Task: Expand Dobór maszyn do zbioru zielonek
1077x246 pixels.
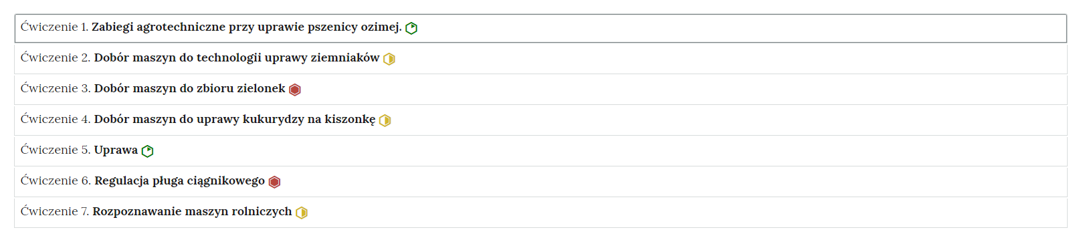Action: point(190,88)
